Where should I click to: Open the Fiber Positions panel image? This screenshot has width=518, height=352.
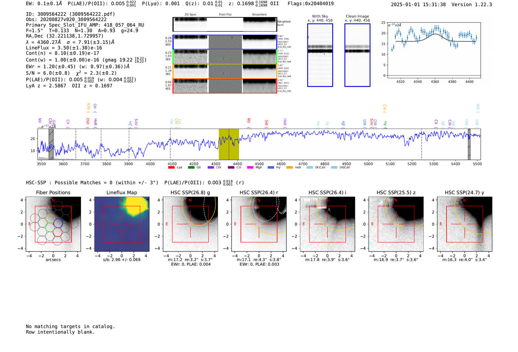tap(53, 224)
